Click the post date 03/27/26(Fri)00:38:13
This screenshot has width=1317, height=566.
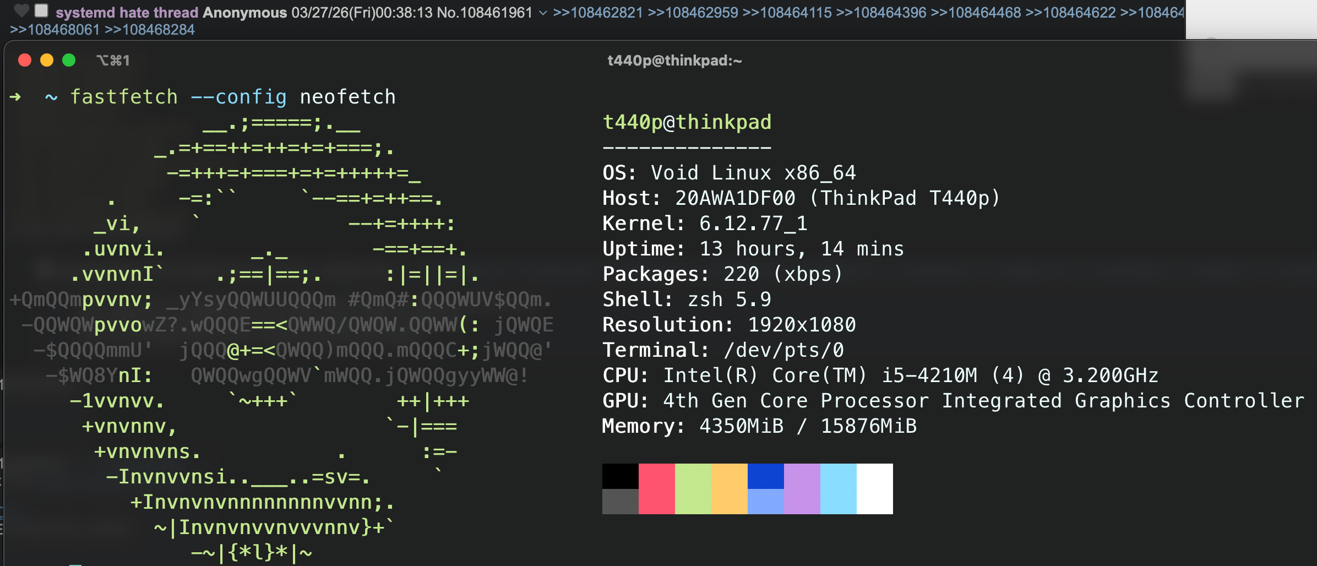[362, 12]
